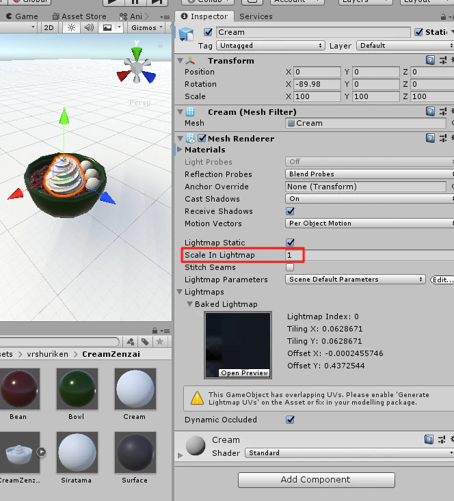Open Transform help reference icon

click(x=430, y=60)
